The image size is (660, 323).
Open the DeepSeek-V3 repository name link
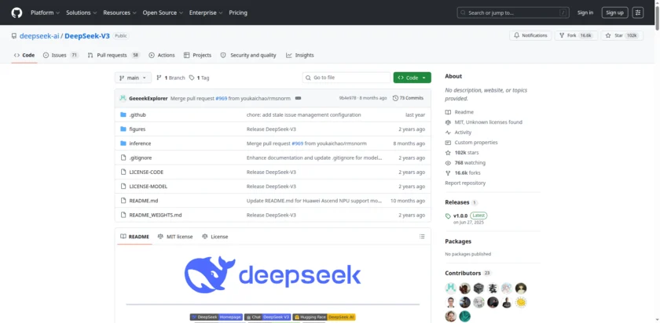coord(87,36)
